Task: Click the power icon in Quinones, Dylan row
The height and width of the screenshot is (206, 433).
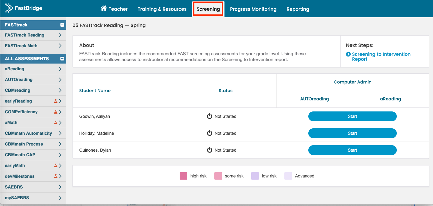Action: click(x=209, y=150)
